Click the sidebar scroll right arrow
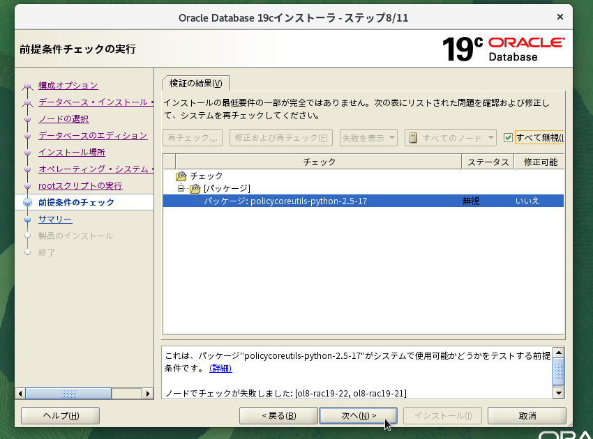The image size is (593, 439). pos(147,394)
